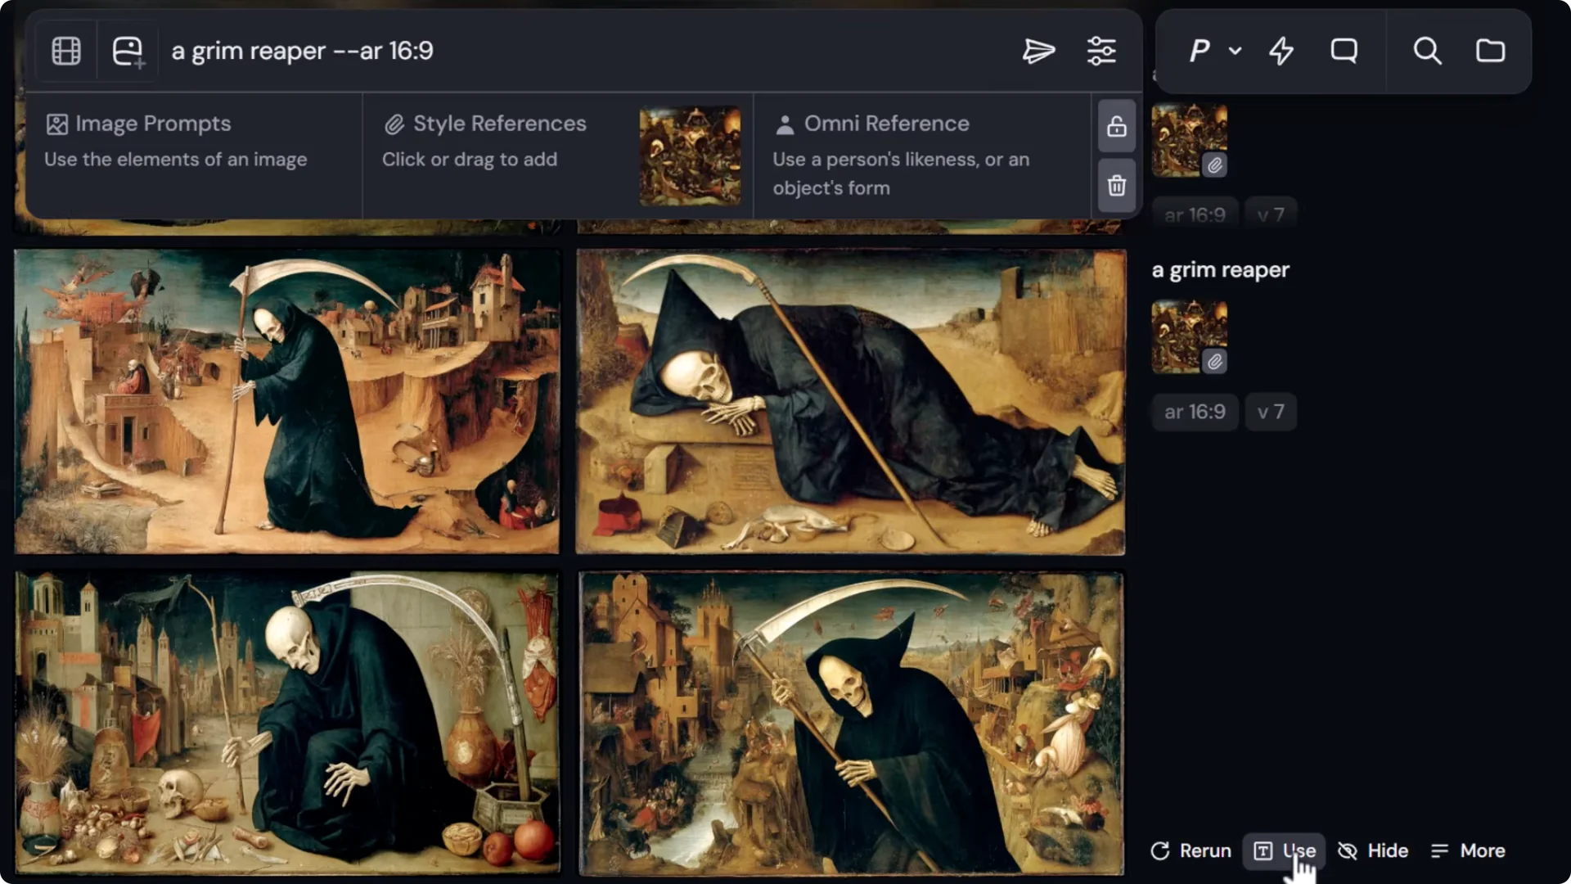Click the Use button

1282,850
